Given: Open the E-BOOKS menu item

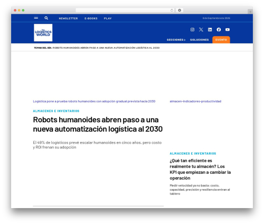Looking at the screenshot, I should pyautogui.click(x=91, y=19).
